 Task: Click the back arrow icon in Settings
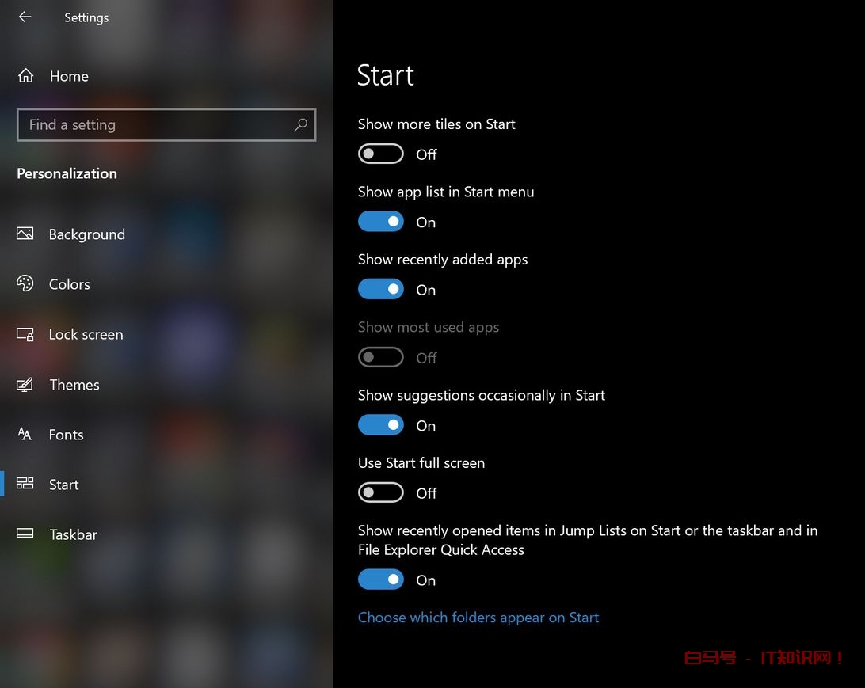click(x=25, y=17)
